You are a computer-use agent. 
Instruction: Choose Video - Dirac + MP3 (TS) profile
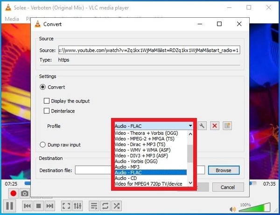(151, 145)
